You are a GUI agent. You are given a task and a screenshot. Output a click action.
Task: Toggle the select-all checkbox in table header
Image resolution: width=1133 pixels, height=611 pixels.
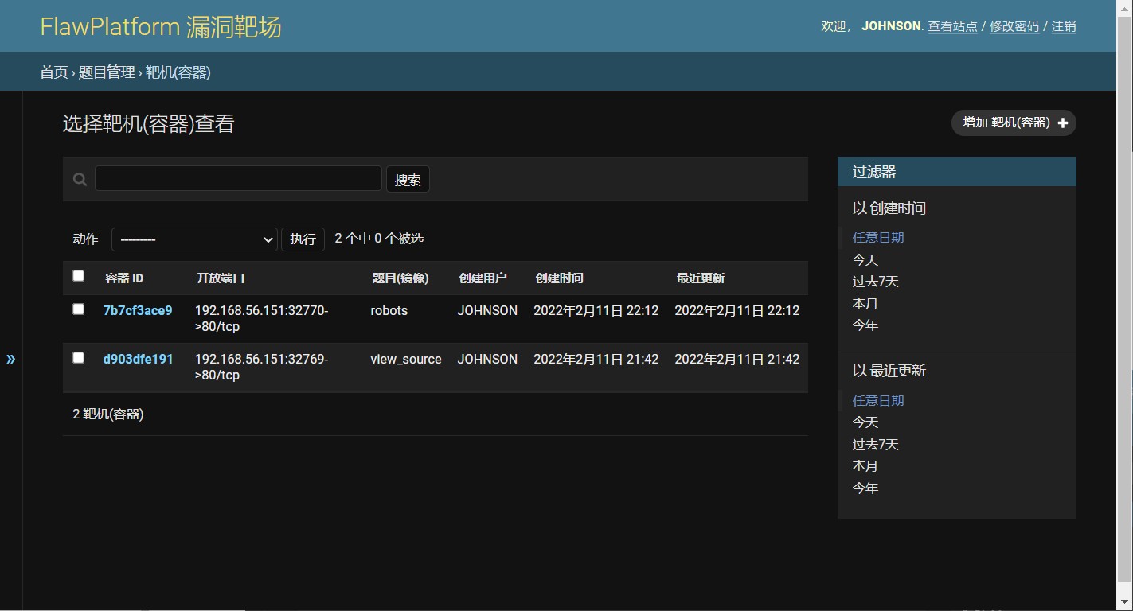pos(78,276)
